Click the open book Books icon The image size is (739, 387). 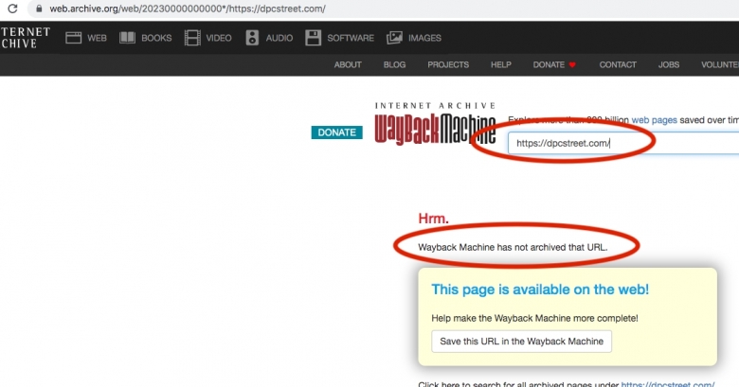point(127,38)
